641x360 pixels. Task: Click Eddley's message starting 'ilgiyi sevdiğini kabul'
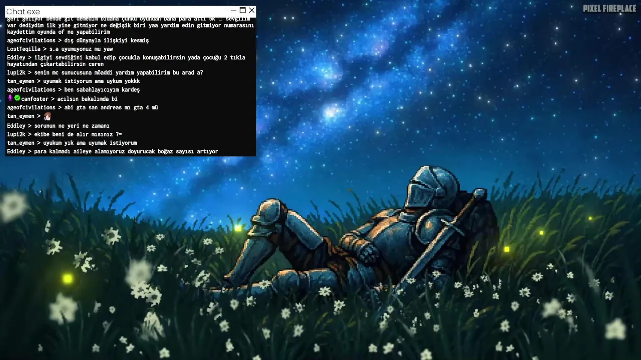[x=126, y=61]
